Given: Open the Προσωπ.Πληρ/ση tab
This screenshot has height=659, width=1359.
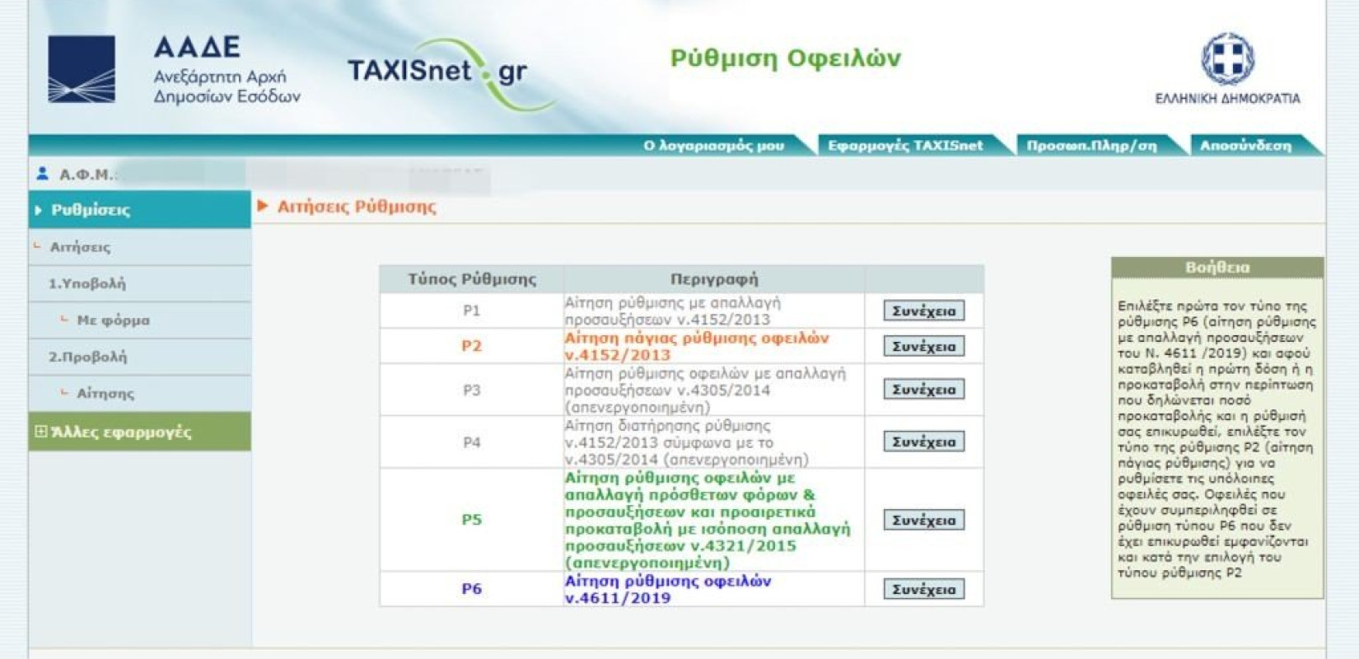Looking at the screenshot, I should coord(1091,146).
